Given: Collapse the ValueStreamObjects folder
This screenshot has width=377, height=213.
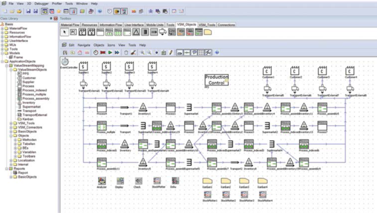Looking at the screenshot, I should click(x=11, y=70).
